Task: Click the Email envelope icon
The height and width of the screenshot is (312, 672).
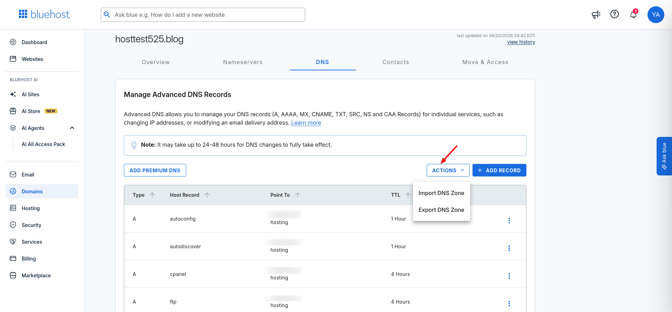Action: pyautogui.click(x=13, y=174)
